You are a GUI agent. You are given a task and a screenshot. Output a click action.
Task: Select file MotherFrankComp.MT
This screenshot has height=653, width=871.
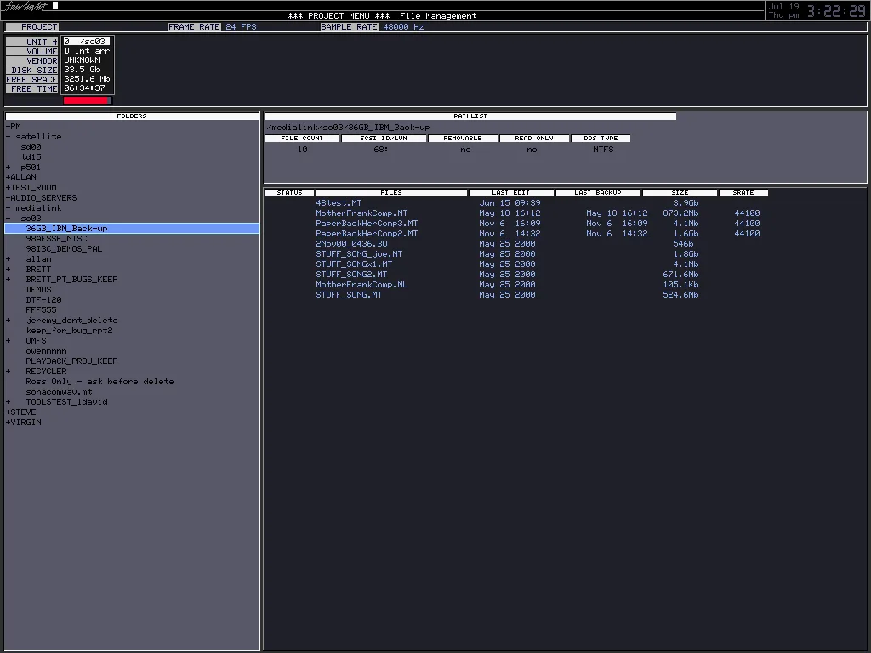click(x=361, y=213)
